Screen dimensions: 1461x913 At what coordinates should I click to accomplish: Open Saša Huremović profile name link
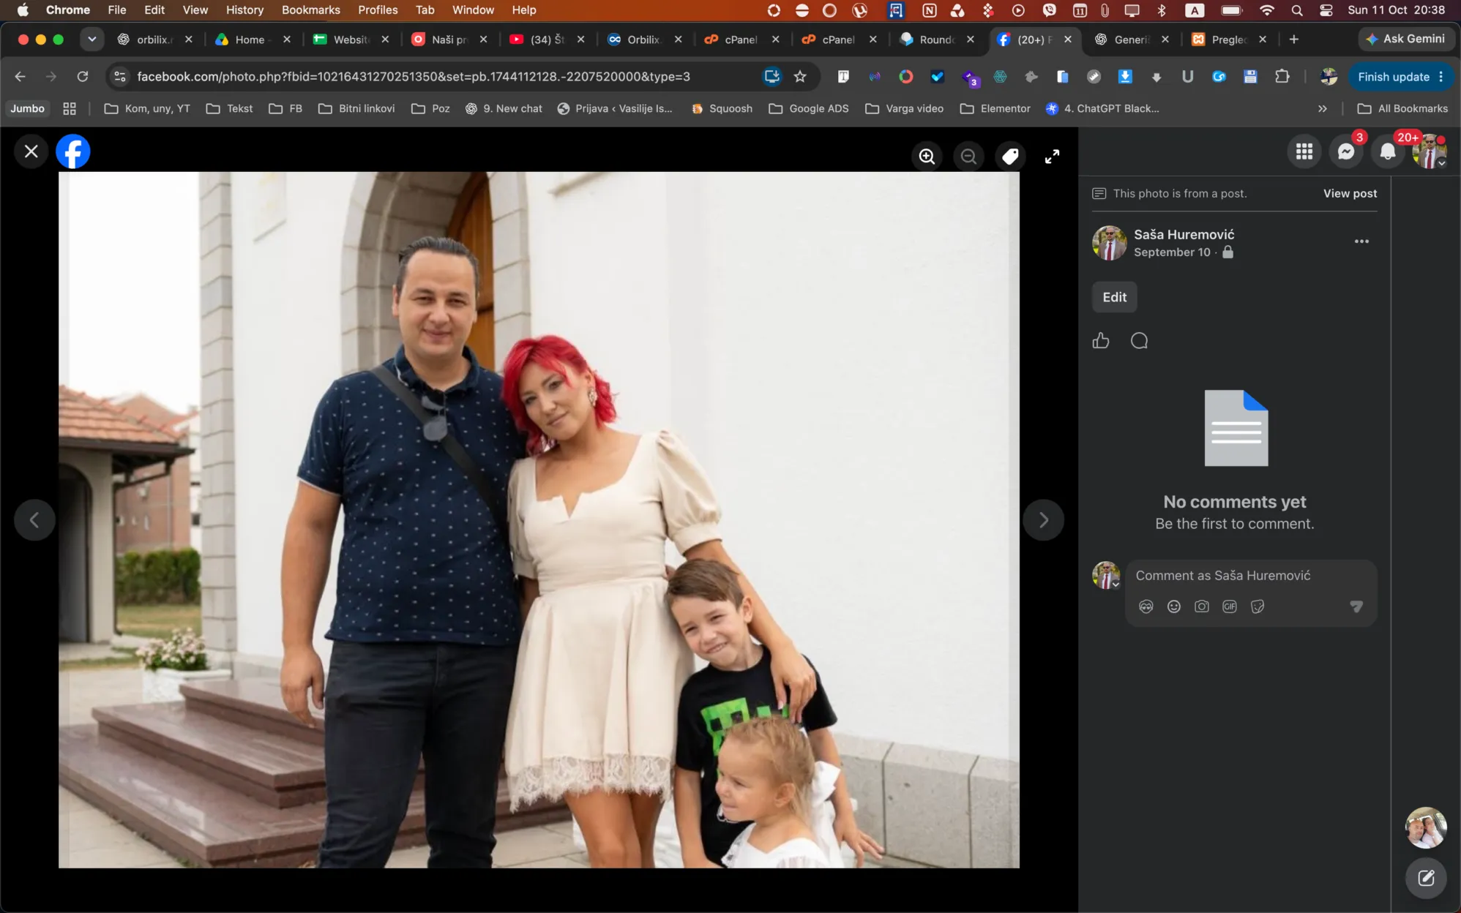(x=1184, y=234)
